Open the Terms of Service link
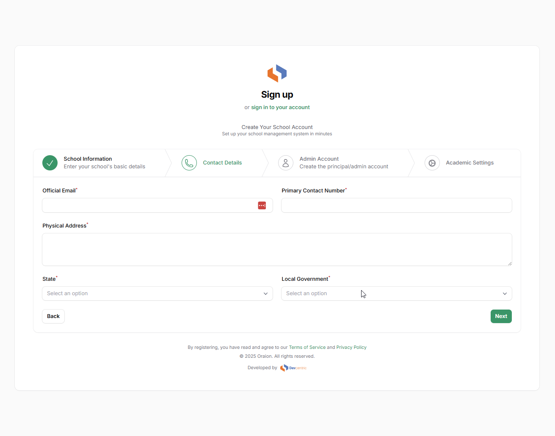 point(307,348)
